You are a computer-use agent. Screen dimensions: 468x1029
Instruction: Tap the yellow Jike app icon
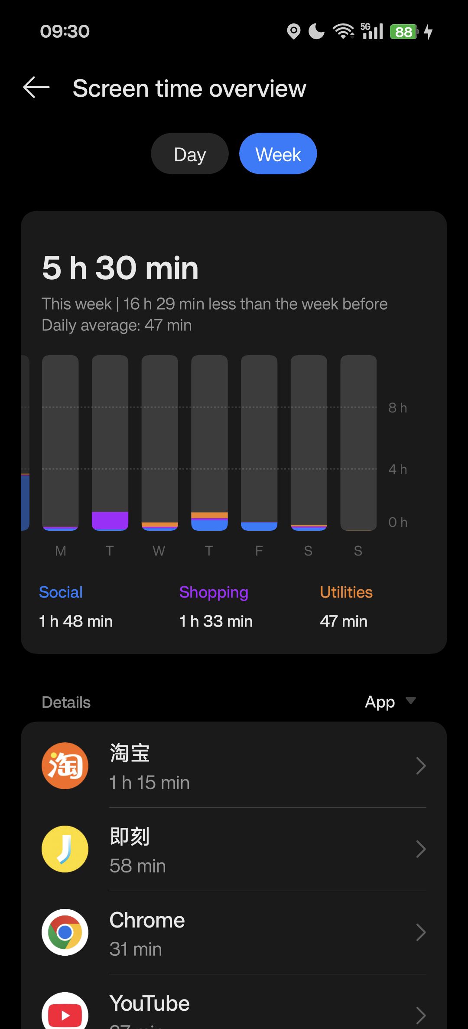(x=65, y=849)
